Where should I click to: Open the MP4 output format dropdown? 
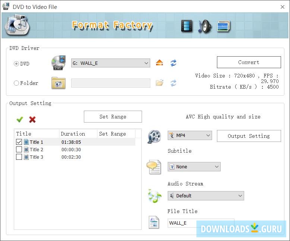click(x=190, y=136)
